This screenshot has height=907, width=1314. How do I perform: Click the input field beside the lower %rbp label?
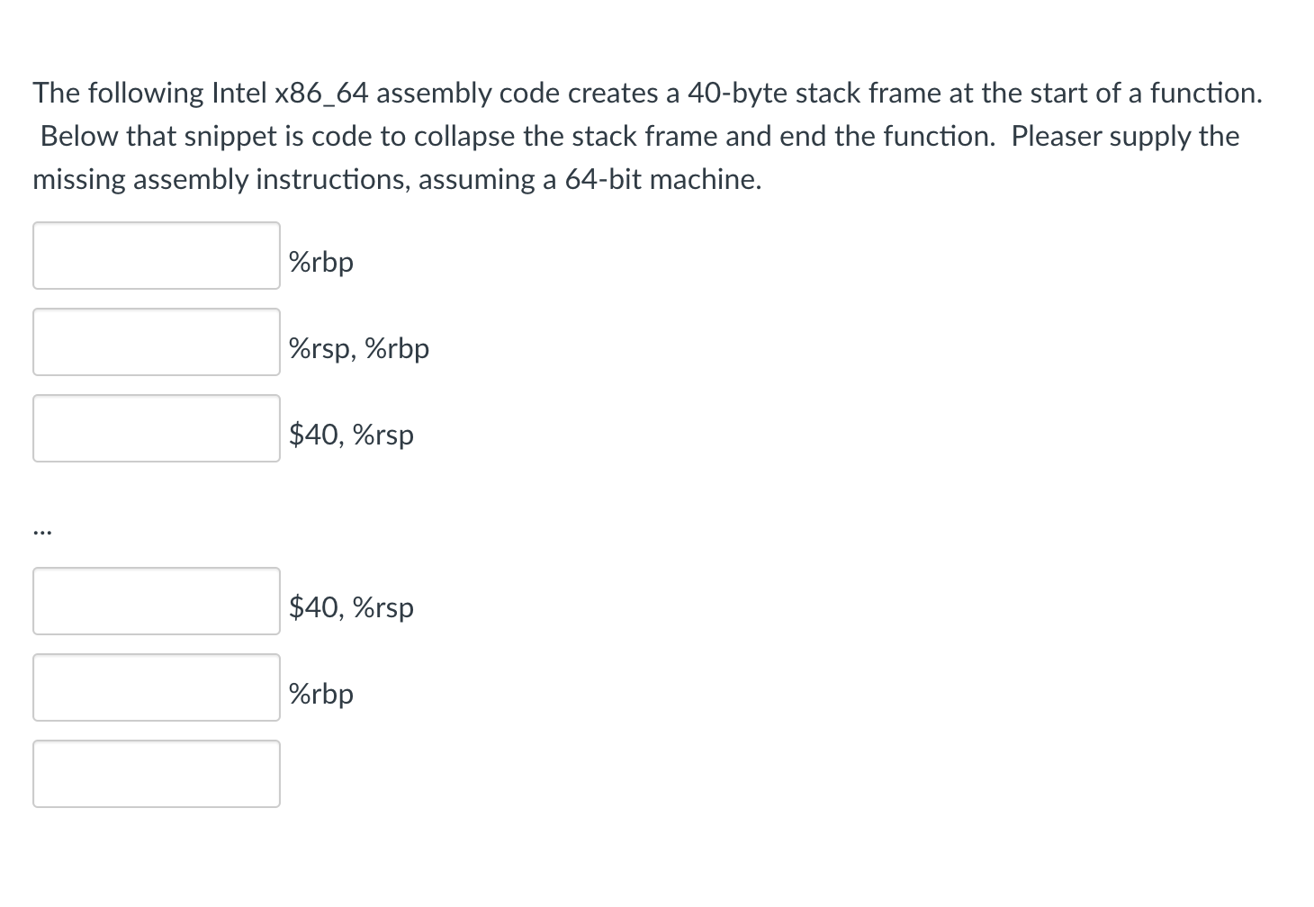(155, 687)
